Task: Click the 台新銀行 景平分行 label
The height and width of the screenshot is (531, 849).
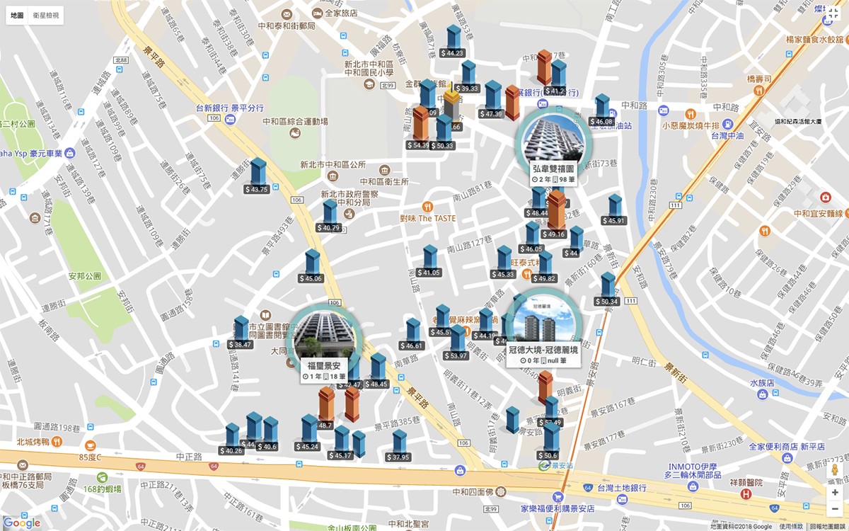Action: pos(230,108)
